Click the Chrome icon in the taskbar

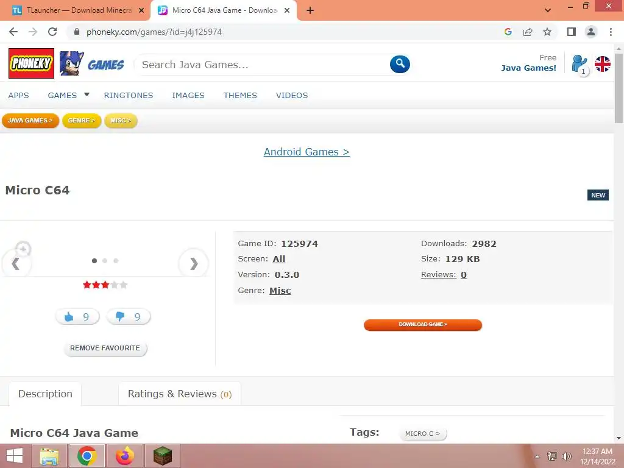click(87, 456)
